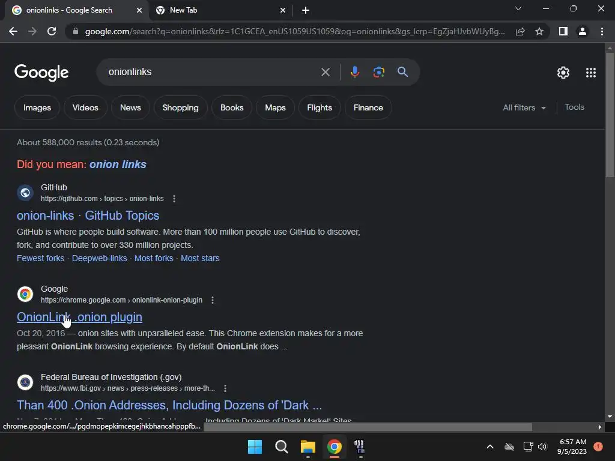Open more options for FBI result
The height and width of the screenshot is (461, 615).
[225, 388]
